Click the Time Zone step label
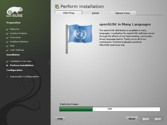This screenshot has width=167, height=125. tap(15, 37)
